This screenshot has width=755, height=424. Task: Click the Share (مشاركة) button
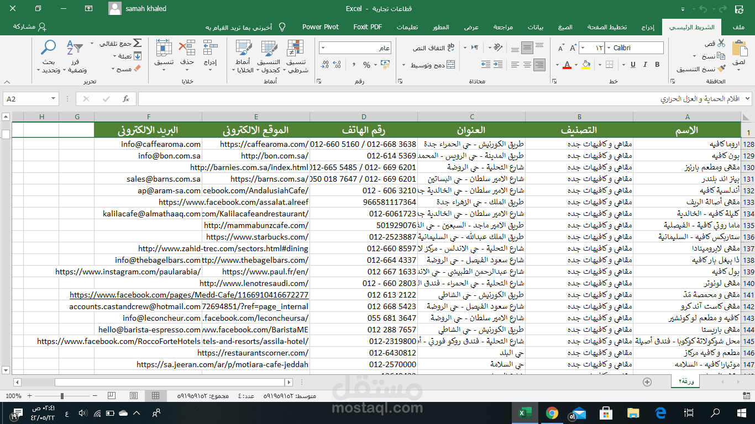pos(30,26)
